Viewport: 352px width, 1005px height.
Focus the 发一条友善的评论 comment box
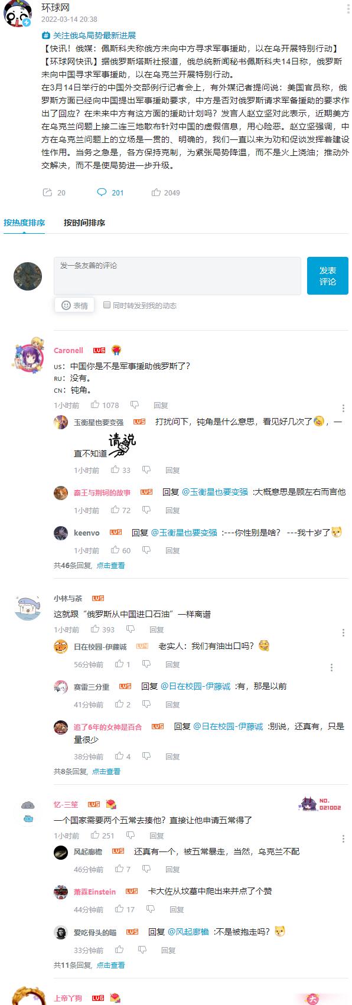coord(177,276)
